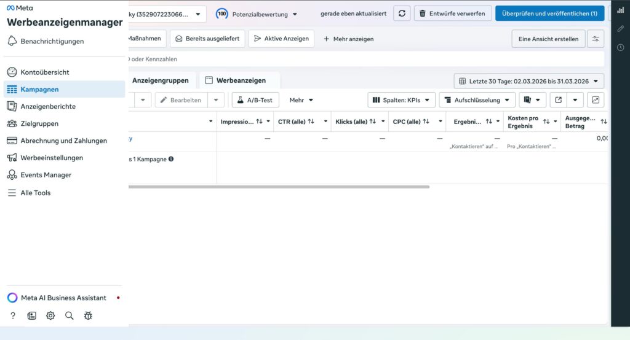Click Entwürfe verwerfen button

click(452, 14)
